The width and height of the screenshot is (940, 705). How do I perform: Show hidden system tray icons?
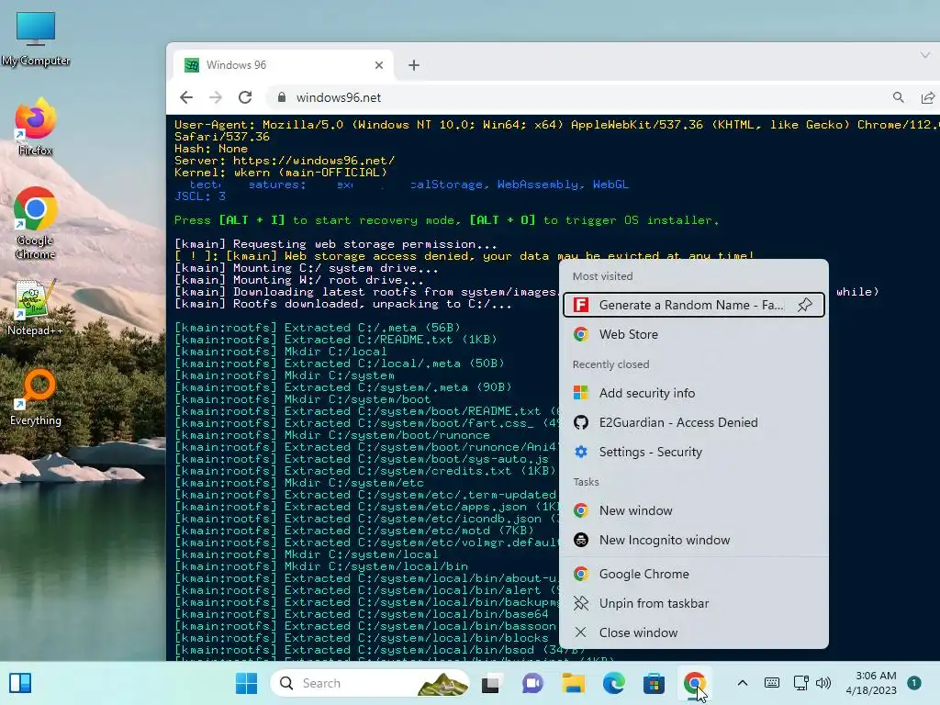coord(742,683)
